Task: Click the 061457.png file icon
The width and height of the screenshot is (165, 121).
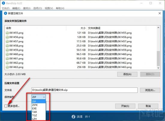Action: coord(7,42)
